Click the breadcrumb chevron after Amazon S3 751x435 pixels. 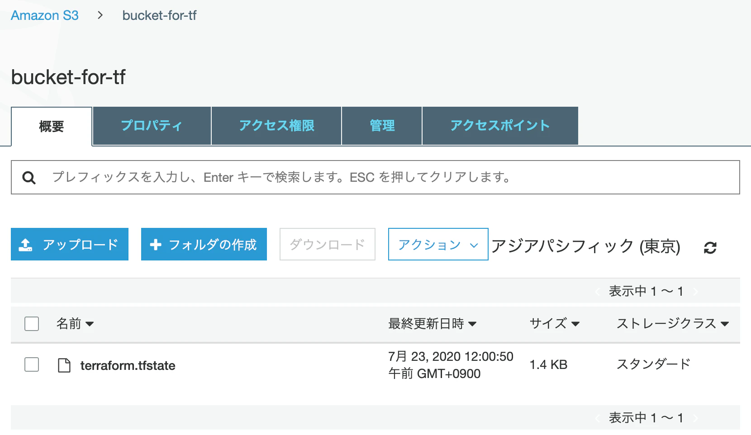tap(100, 15)
